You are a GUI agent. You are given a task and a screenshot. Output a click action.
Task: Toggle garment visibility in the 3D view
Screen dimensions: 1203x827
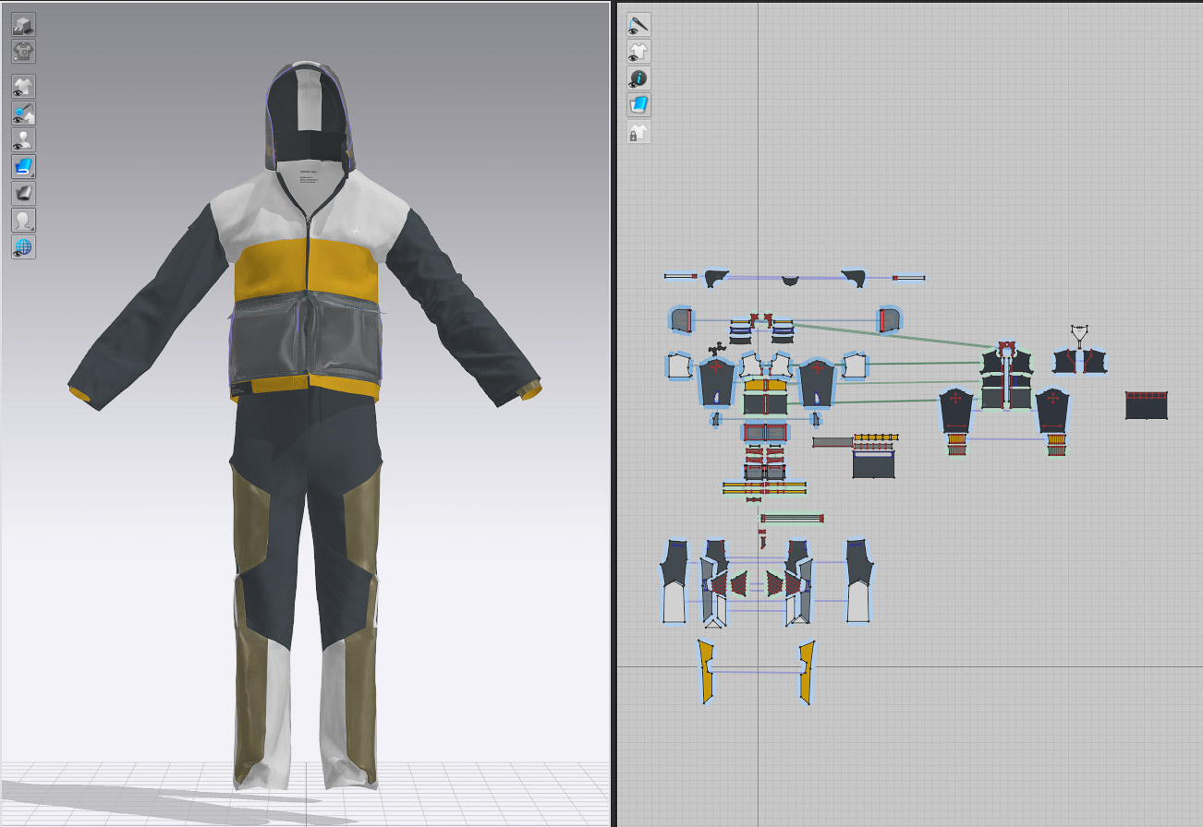pos(23,87)
